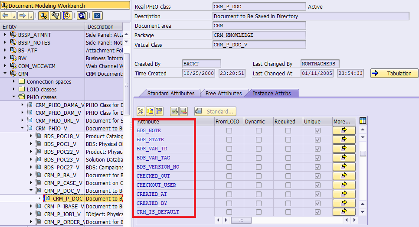The width and height of the screenshot is (419, 227).
Task: Click the More arrow button for BDS_VERSION_NO
Action: (x=344, y=167)
